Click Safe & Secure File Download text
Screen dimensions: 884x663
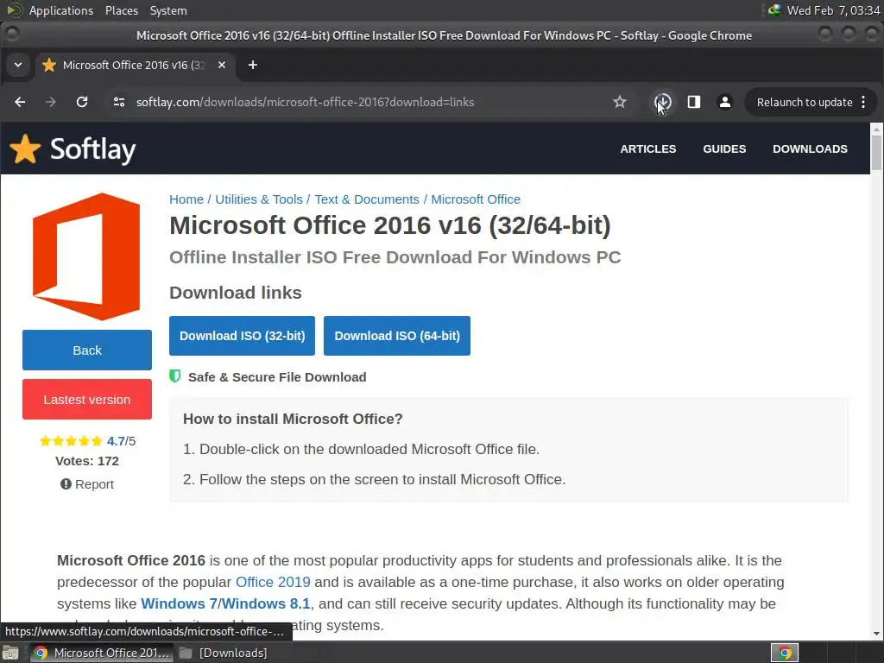click(277, 377)
